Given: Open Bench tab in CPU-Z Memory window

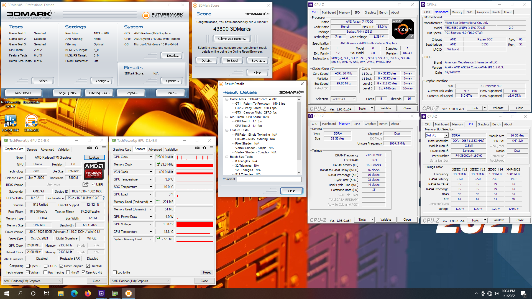Looking at the screenshot, I should (383, 124).
